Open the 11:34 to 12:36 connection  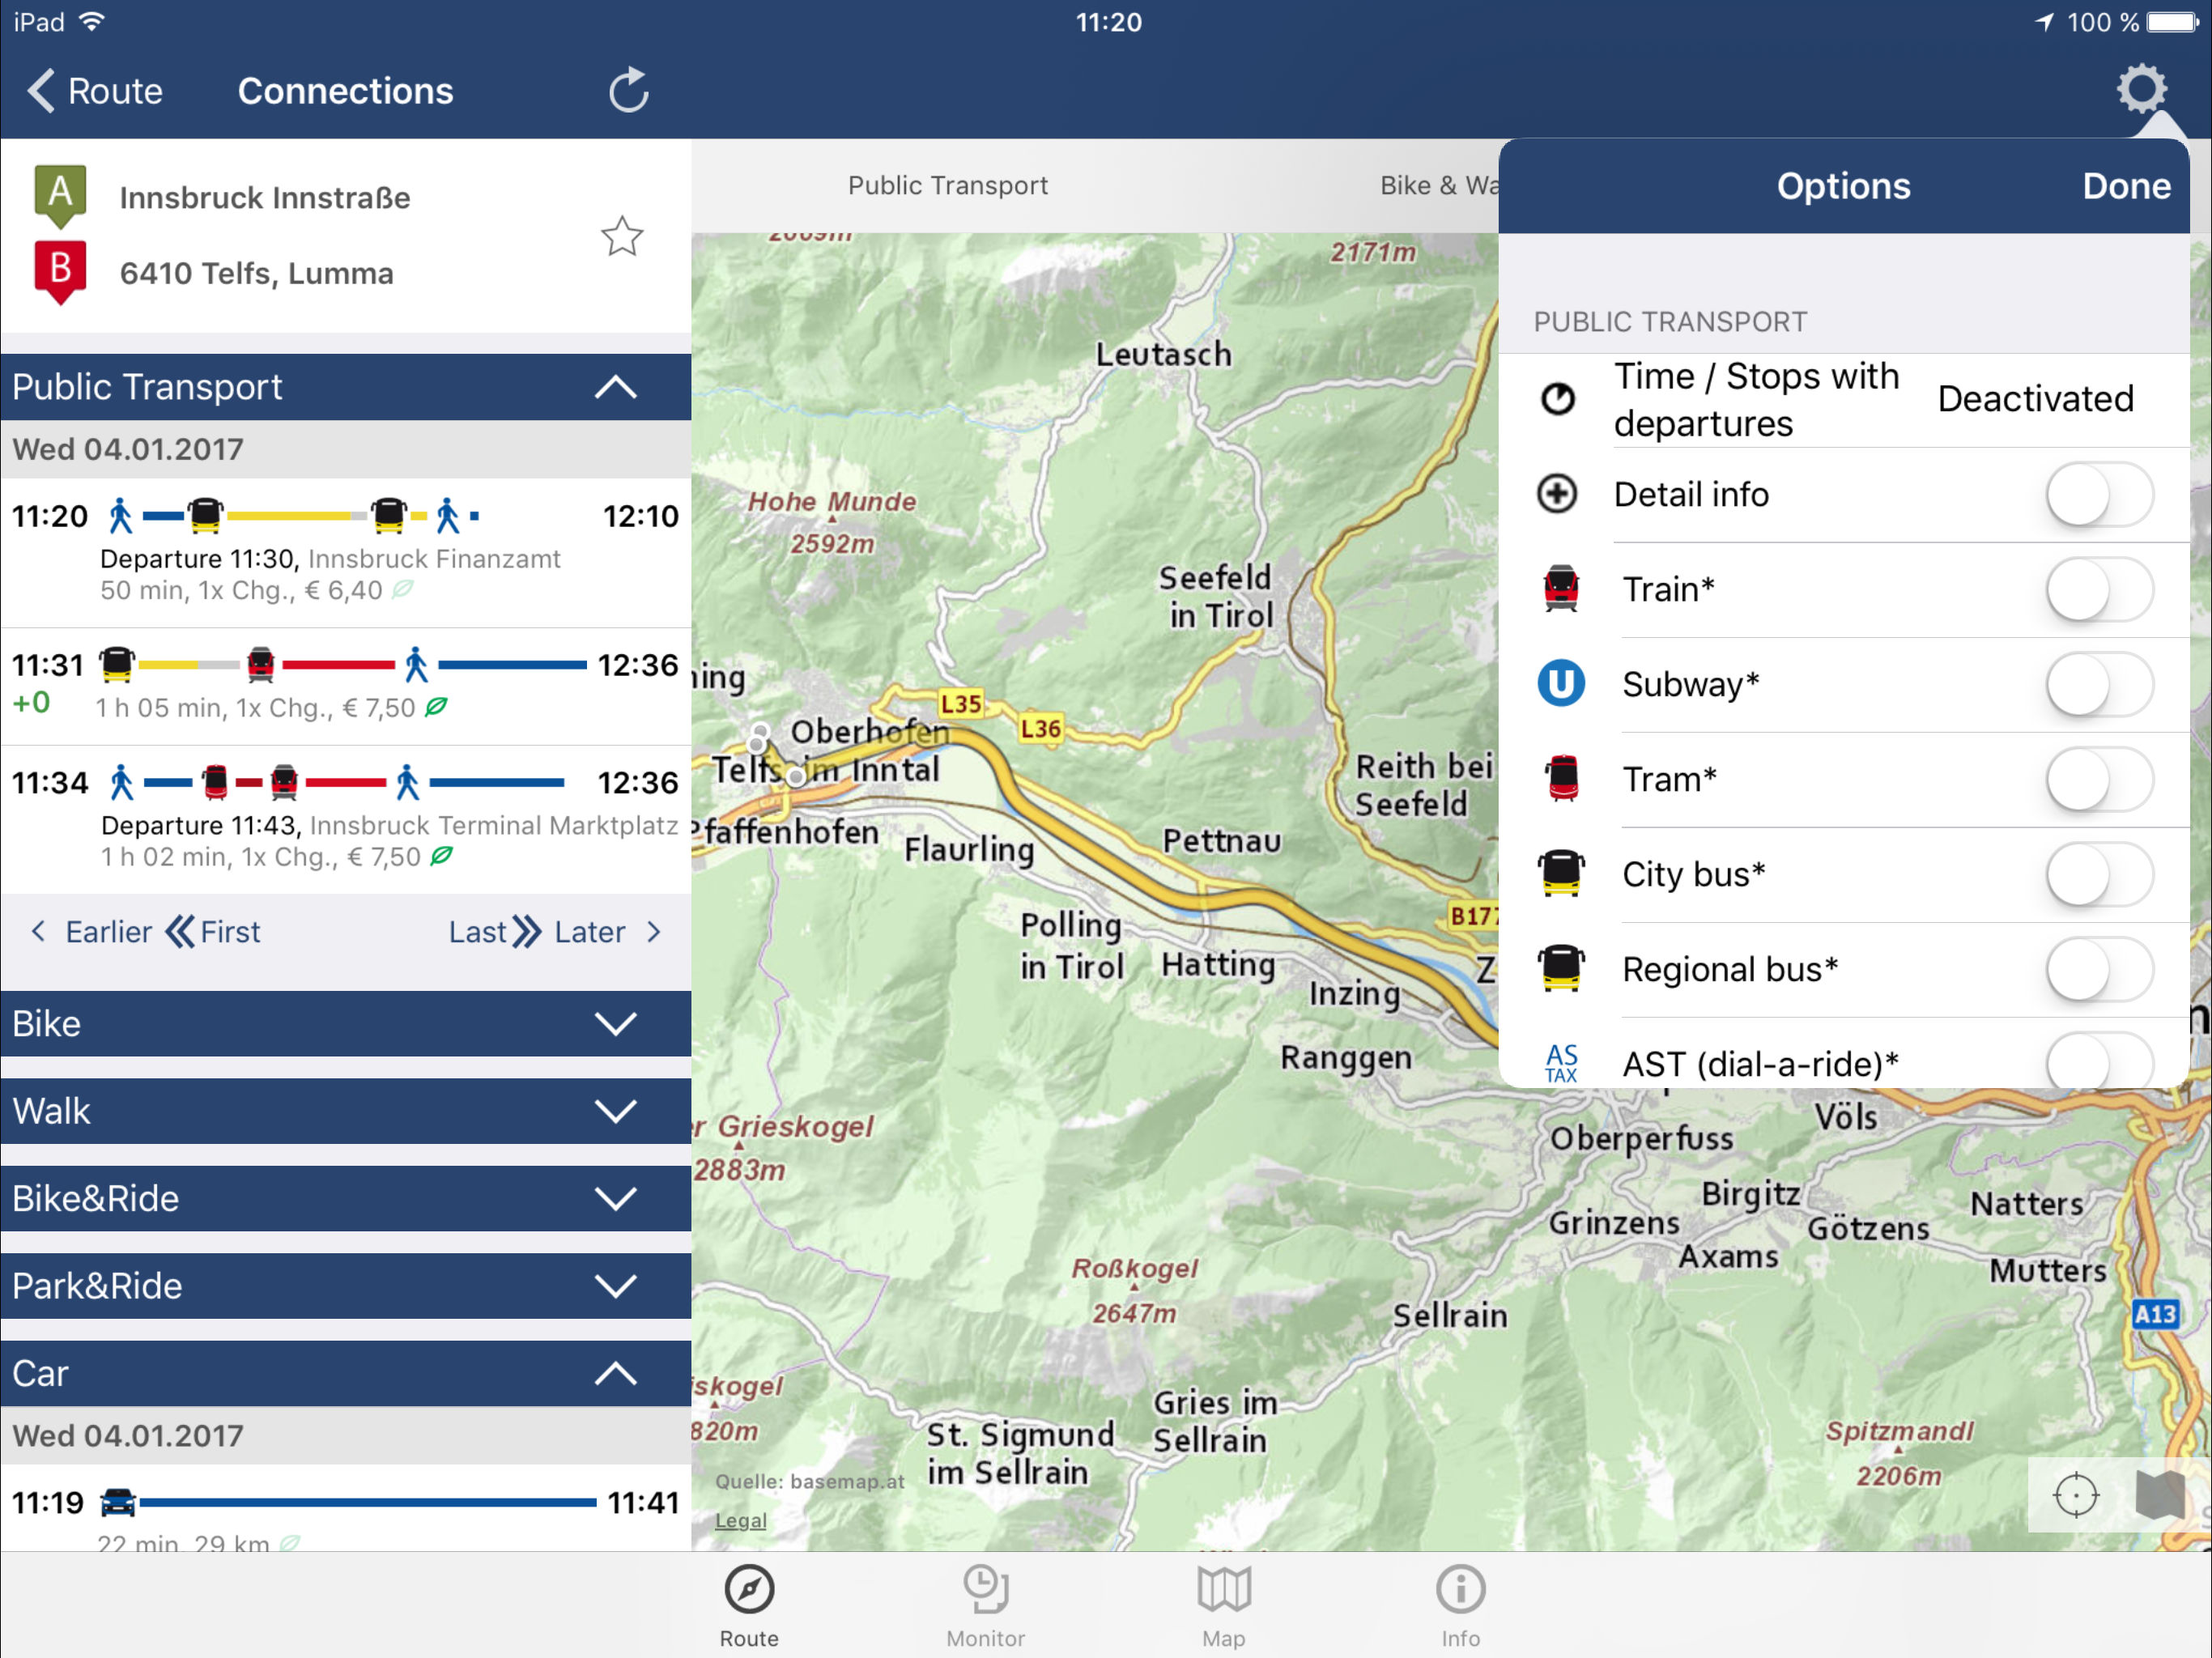click(345, 819)
